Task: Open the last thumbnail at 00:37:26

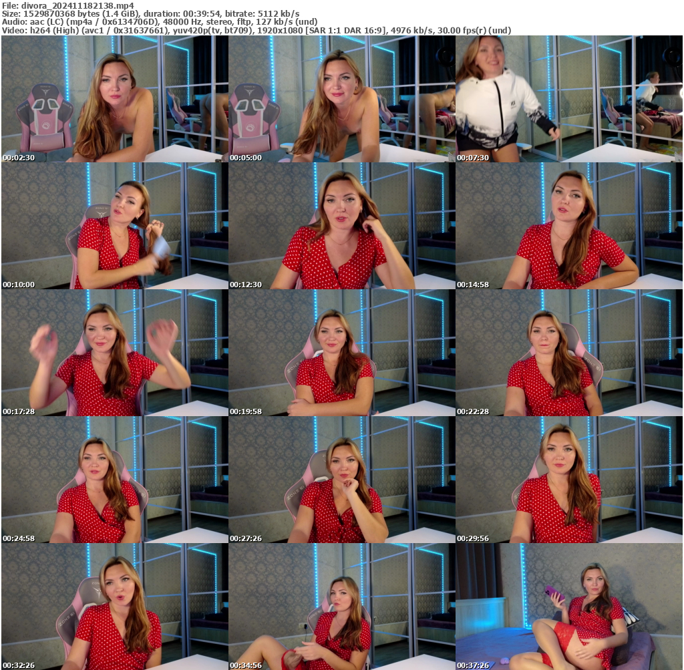Action: (x=568, y=607)
